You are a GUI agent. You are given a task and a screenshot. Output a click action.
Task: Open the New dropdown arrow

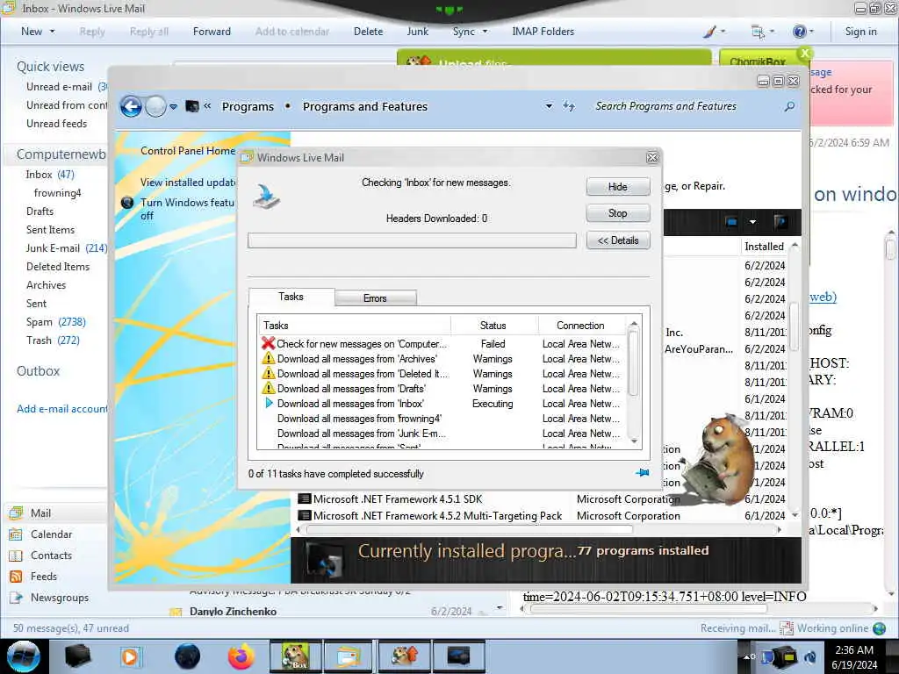[52, 32]
